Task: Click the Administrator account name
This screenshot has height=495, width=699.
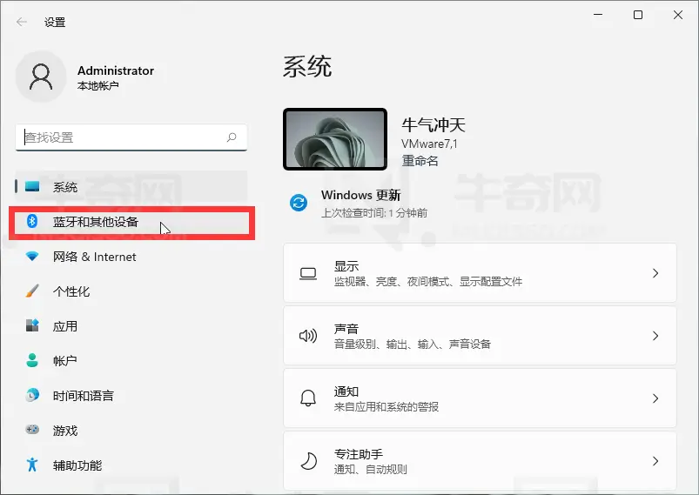Action: coord(116,70)
